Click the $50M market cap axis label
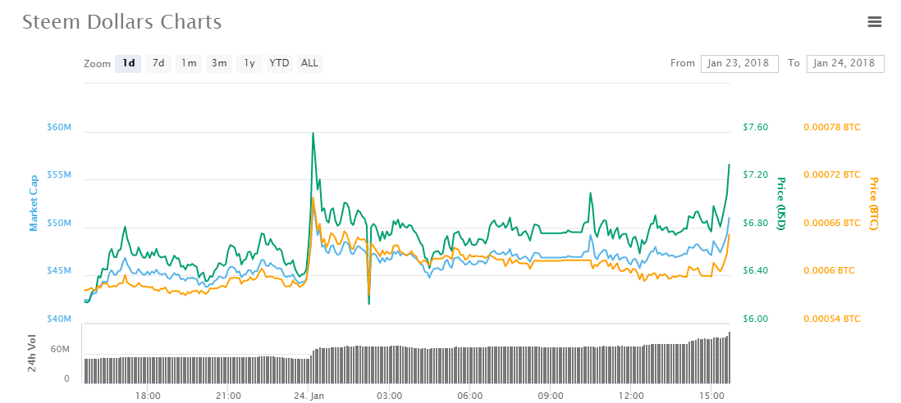Viewport: 901px width, 403px height. [x=59, y=223]
